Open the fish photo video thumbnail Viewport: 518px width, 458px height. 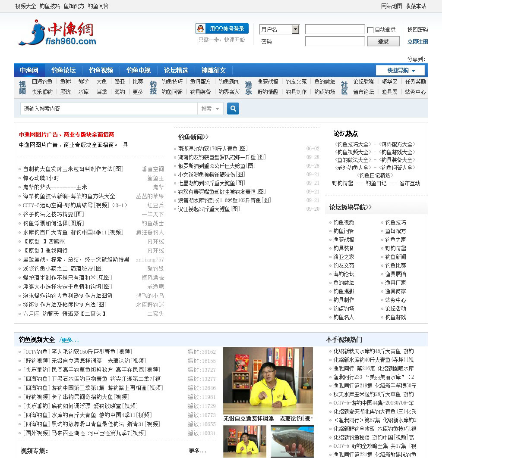coord(292,441)
